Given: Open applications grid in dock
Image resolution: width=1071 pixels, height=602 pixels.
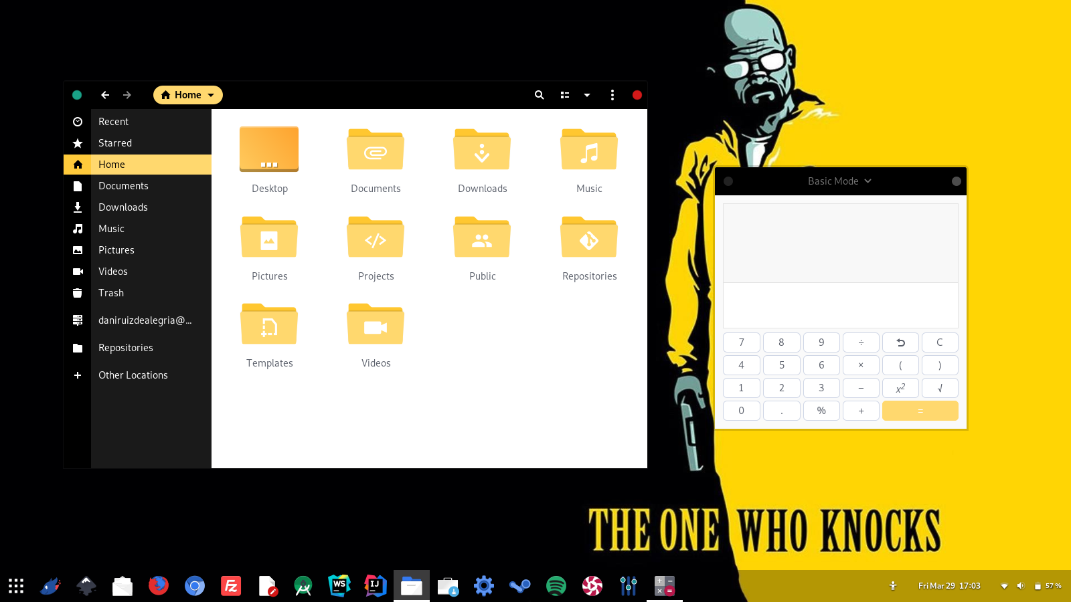Looking at the screenshot, I should (x=16, y=586).
